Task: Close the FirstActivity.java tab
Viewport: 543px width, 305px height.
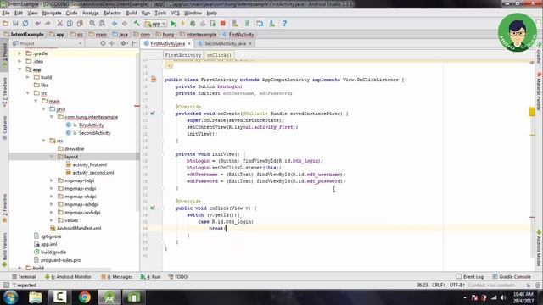Action: (x=189, y=43)
